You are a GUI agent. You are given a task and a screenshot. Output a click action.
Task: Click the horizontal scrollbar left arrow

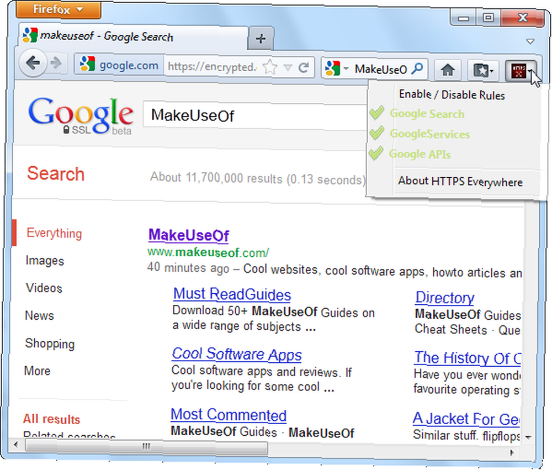[x=15, y=445]
